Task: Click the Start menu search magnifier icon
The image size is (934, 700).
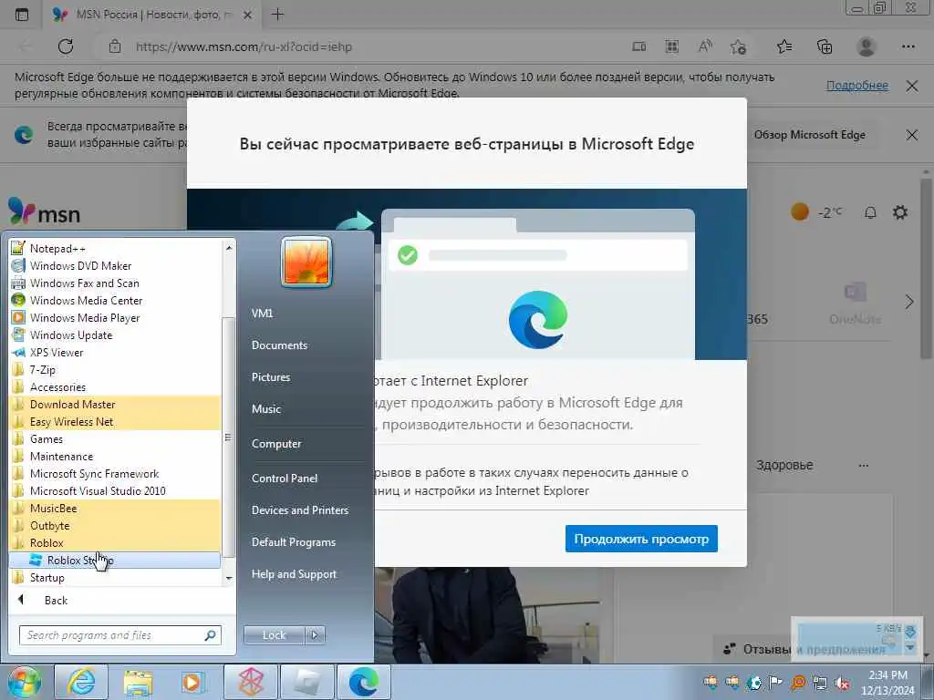Action: [x=211, y=635]
